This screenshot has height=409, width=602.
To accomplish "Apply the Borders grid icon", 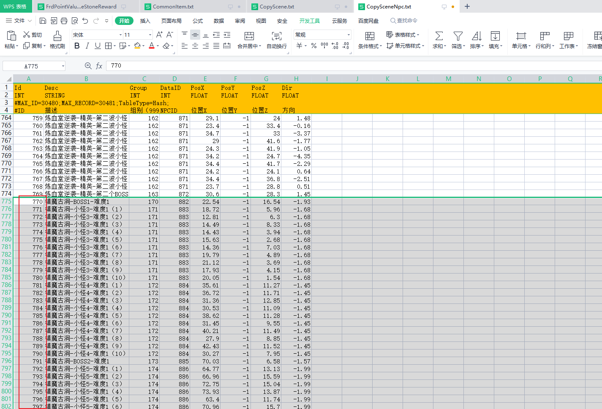I will click(108, 46).
